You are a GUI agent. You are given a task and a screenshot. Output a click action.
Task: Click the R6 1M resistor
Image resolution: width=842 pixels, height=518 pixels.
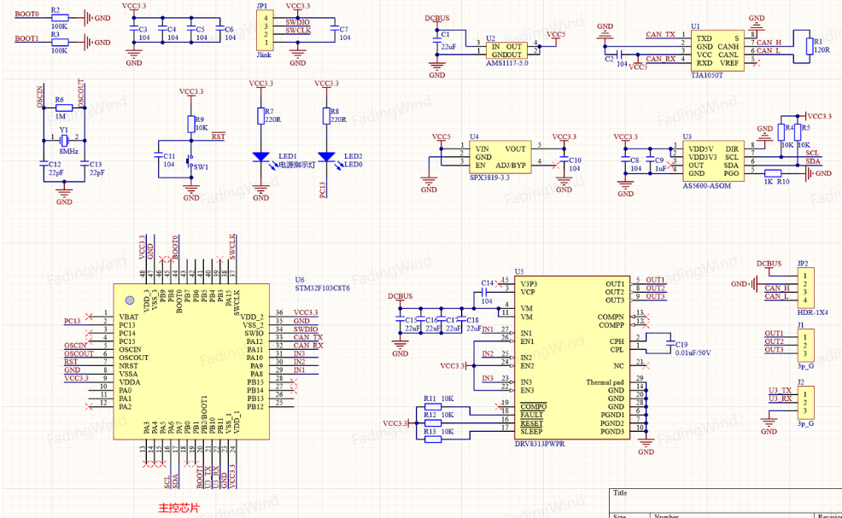click(64, 108)
